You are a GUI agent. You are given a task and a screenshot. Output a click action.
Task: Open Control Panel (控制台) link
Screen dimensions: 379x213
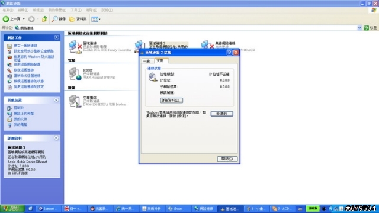click(18, 108)
